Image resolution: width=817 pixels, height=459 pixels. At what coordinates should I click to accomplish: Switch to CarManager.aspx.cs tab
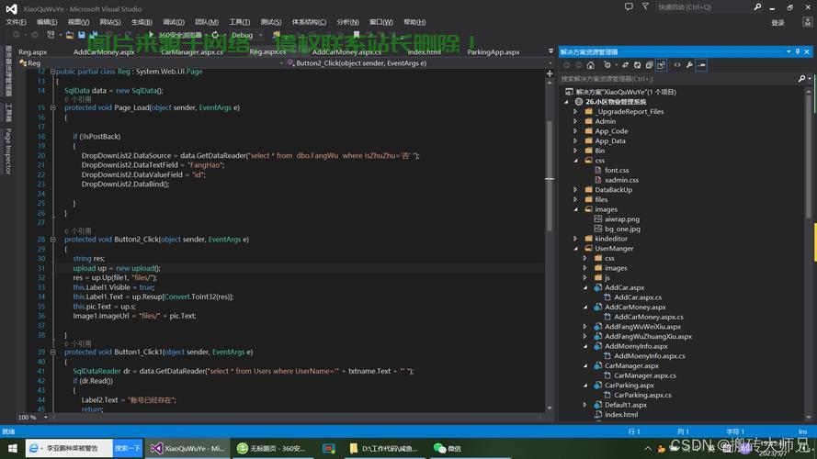tap(192, 52)
